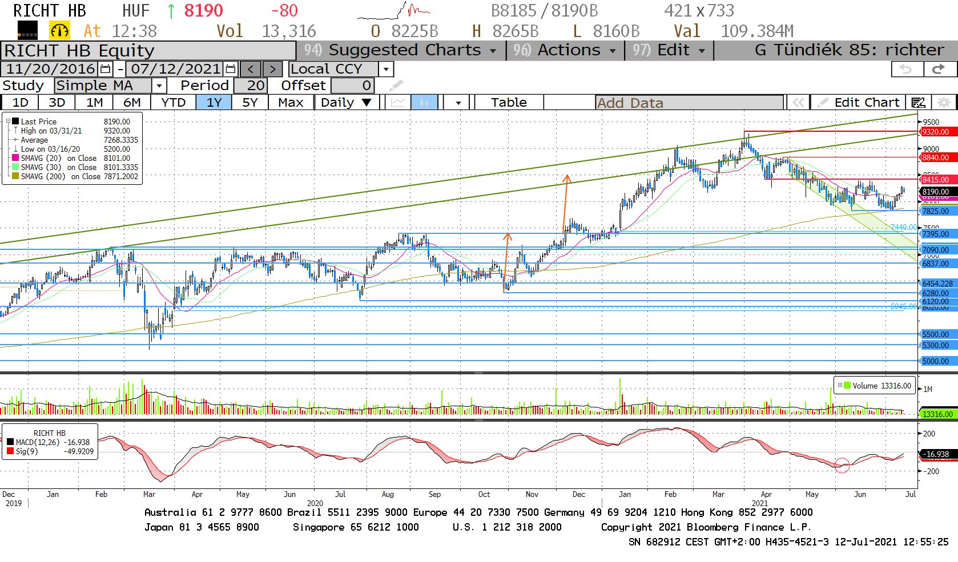Click the double left chevron panel icon
The image size is (958, 562).
pyautogui.click(x=798, y=103)
